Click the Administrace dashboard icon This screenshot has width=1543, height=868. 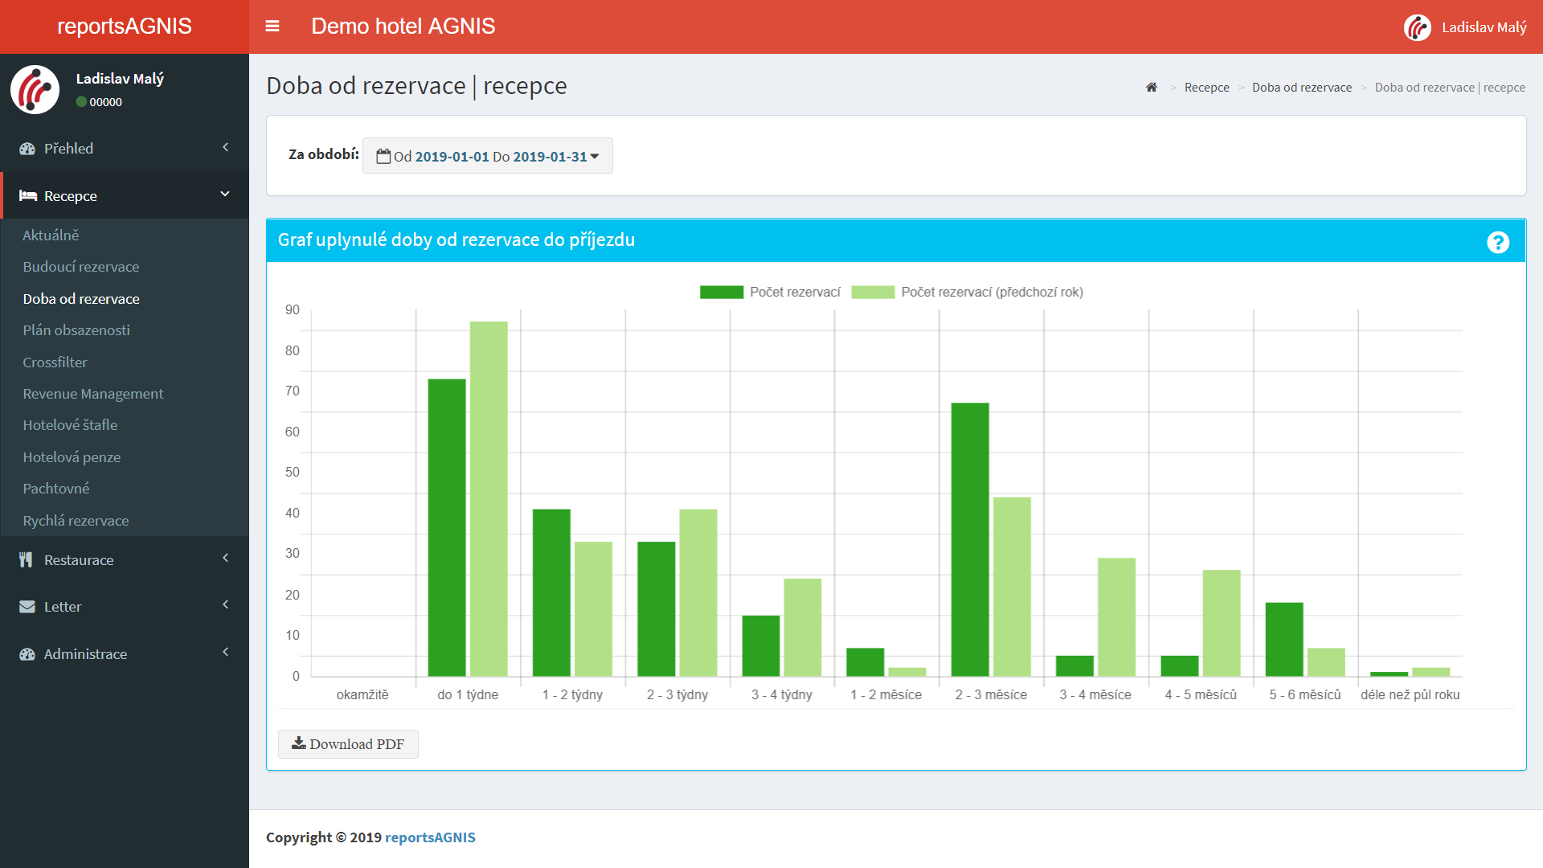point(27,654)
